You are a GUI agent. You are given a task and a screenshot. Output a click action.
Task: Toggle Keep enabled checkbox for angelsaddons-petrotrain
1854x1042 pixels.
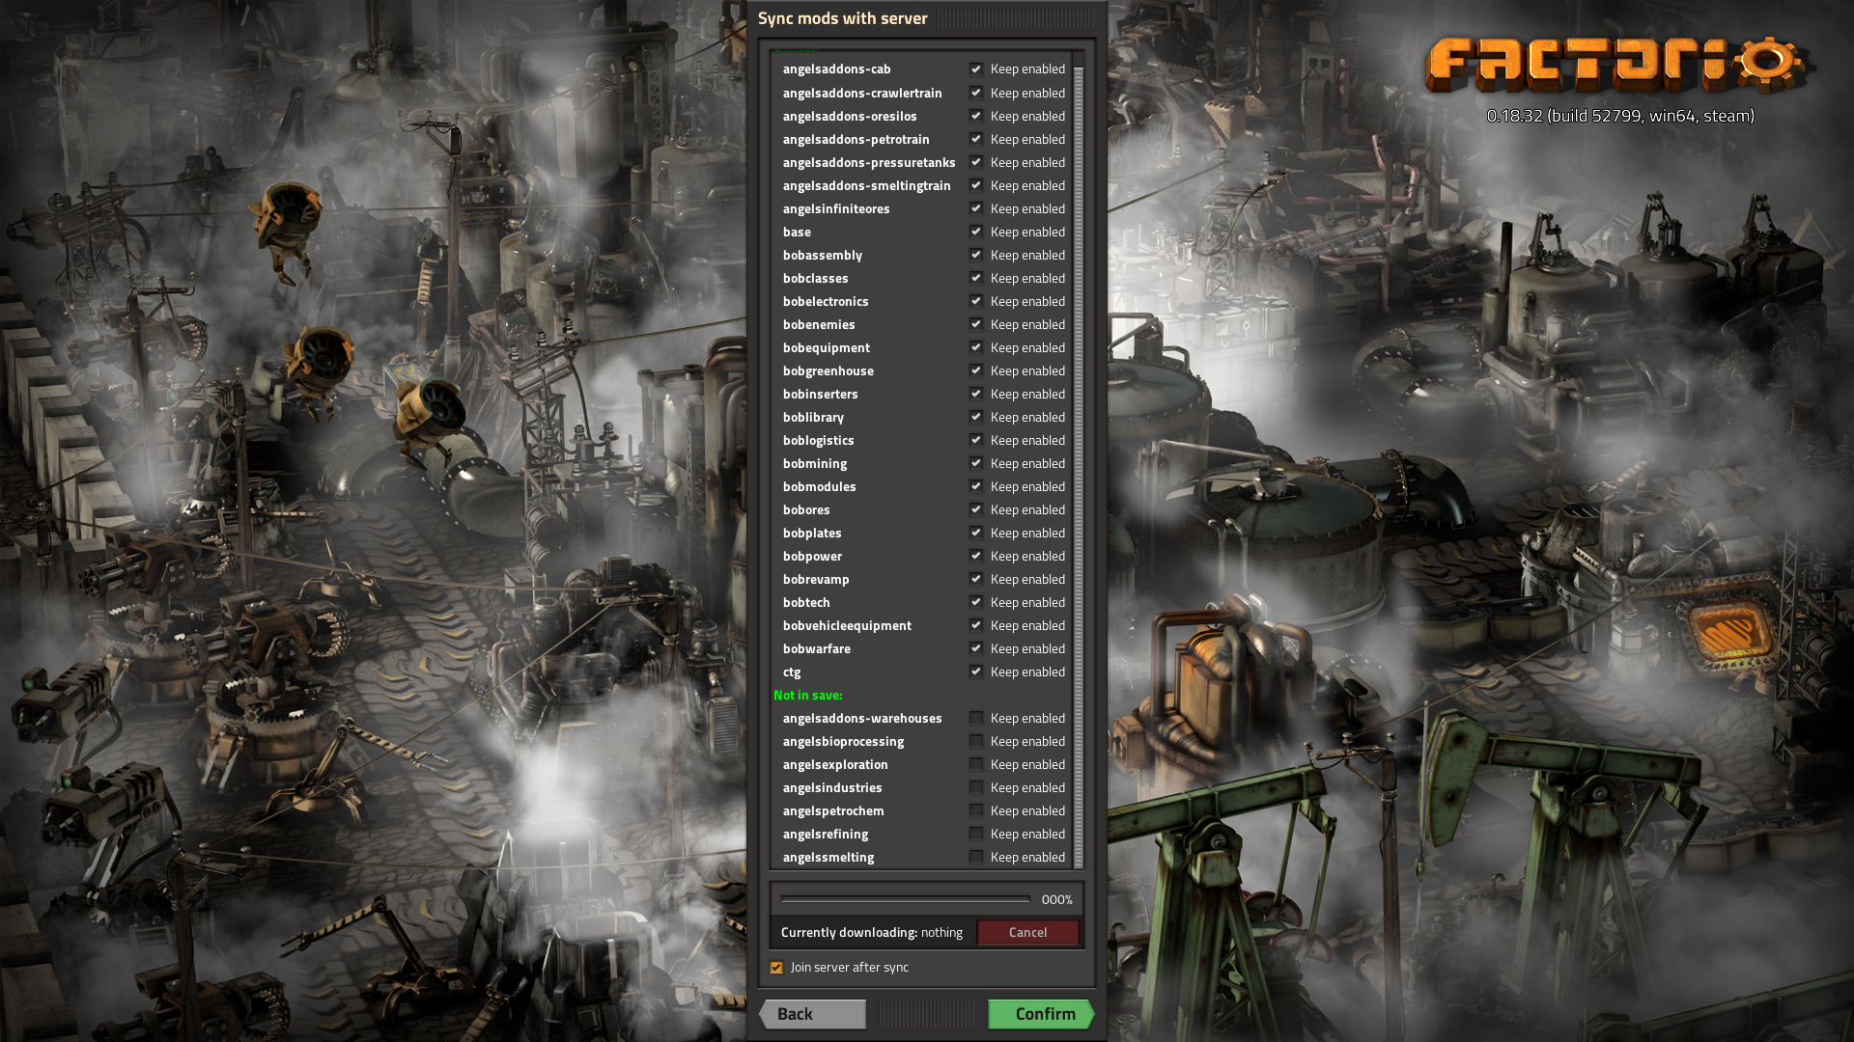pyautogui.click(x=976, y=139)
